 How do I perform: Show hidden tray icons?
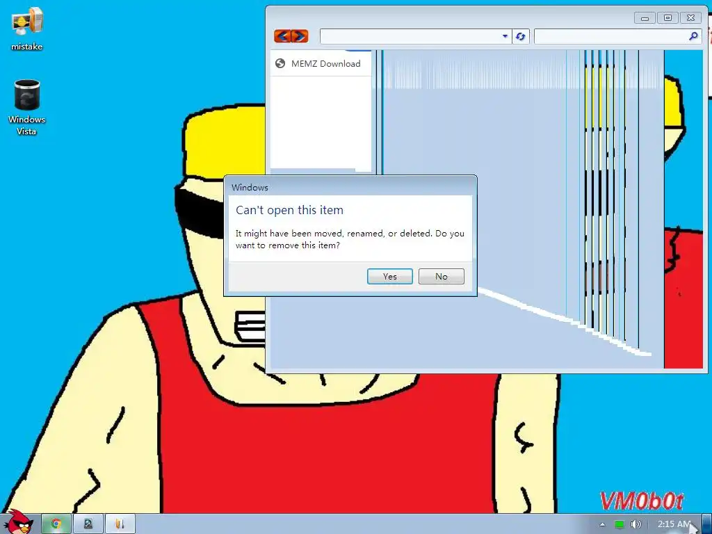602,524
